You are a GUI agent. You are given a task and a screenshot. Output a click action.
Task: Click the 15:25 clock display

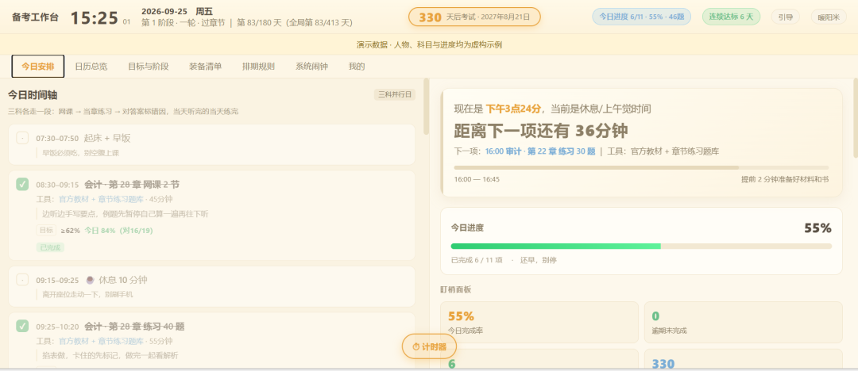coord(94,18)
